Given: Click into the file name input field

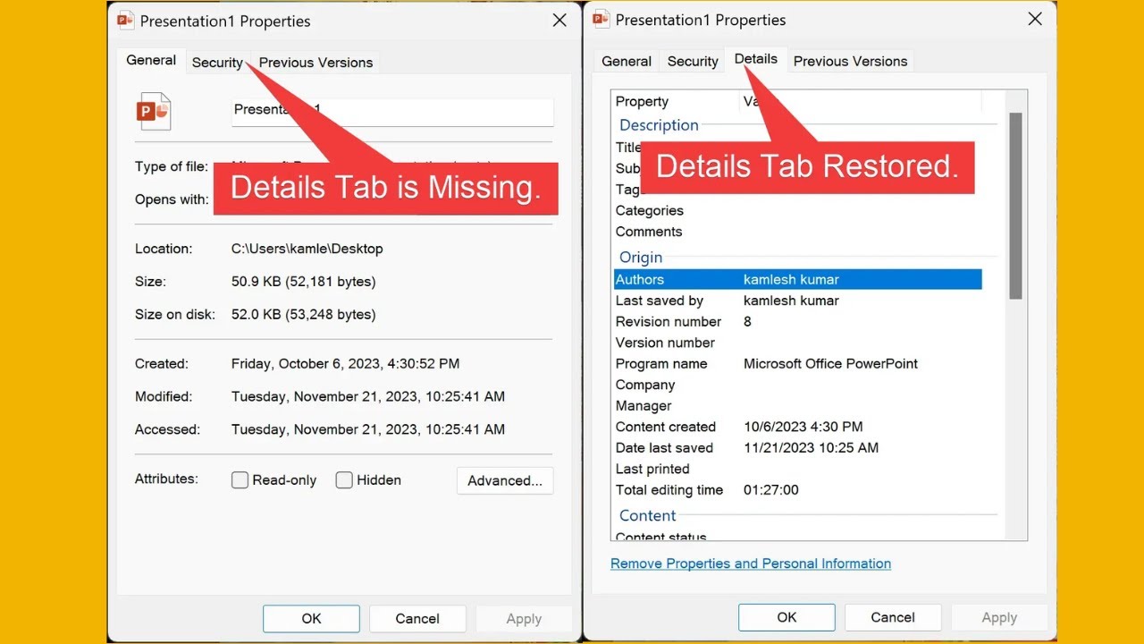Looking at the screenshot, I should coord(392,111).
